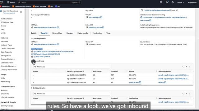Open vpc-d46348b2 link
The height and width of the screenshot is (111, 199).
[x=94, y=17]
